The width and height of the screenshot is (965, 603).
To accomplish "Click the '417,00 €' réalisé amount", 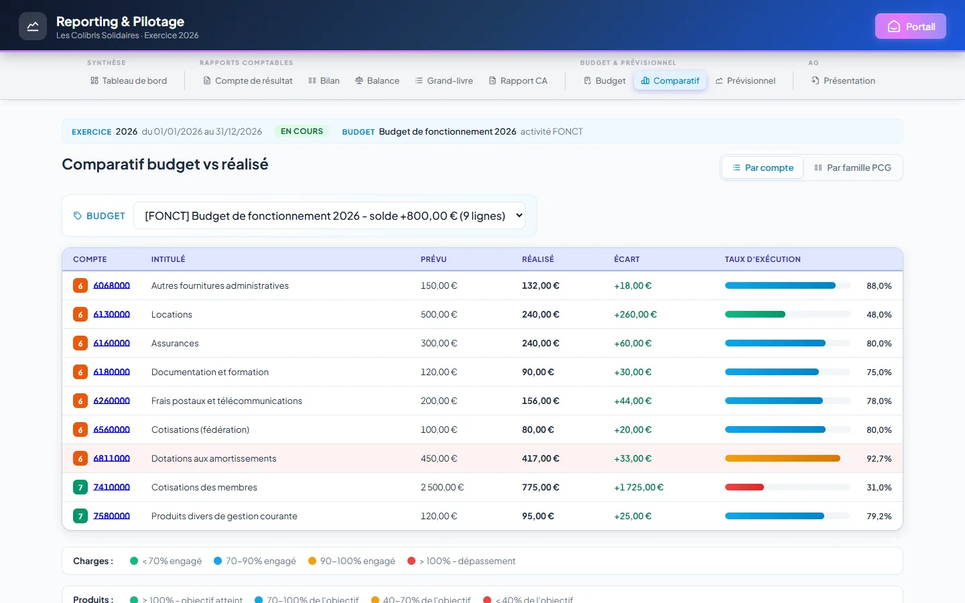I will point(541,458).
